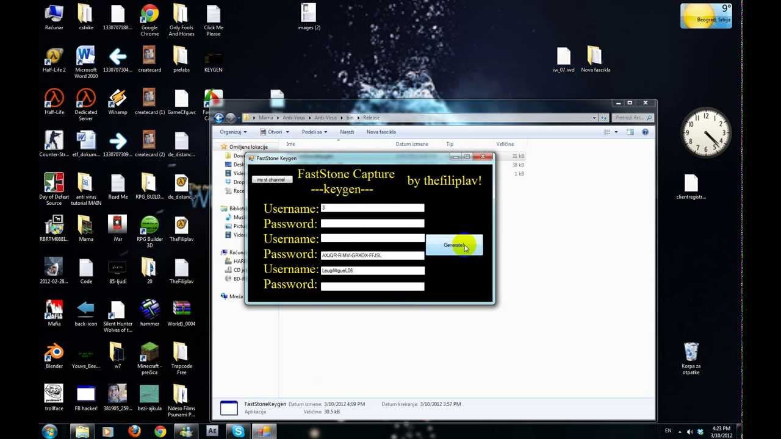This screenshot has width=781, height=439.
Task: Click the Username field containing '3'
Action: click(372, 209)
